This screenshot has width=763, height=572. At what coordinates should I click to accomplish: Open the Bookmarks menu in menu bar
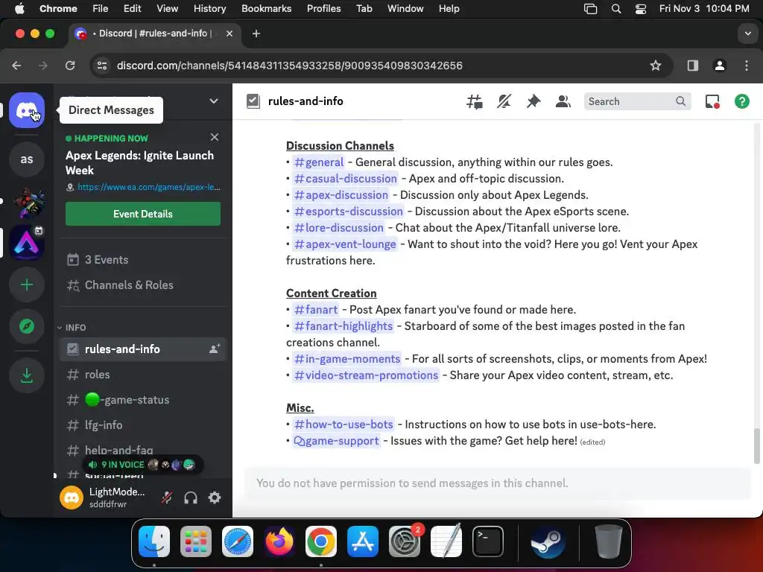[266, 9]
